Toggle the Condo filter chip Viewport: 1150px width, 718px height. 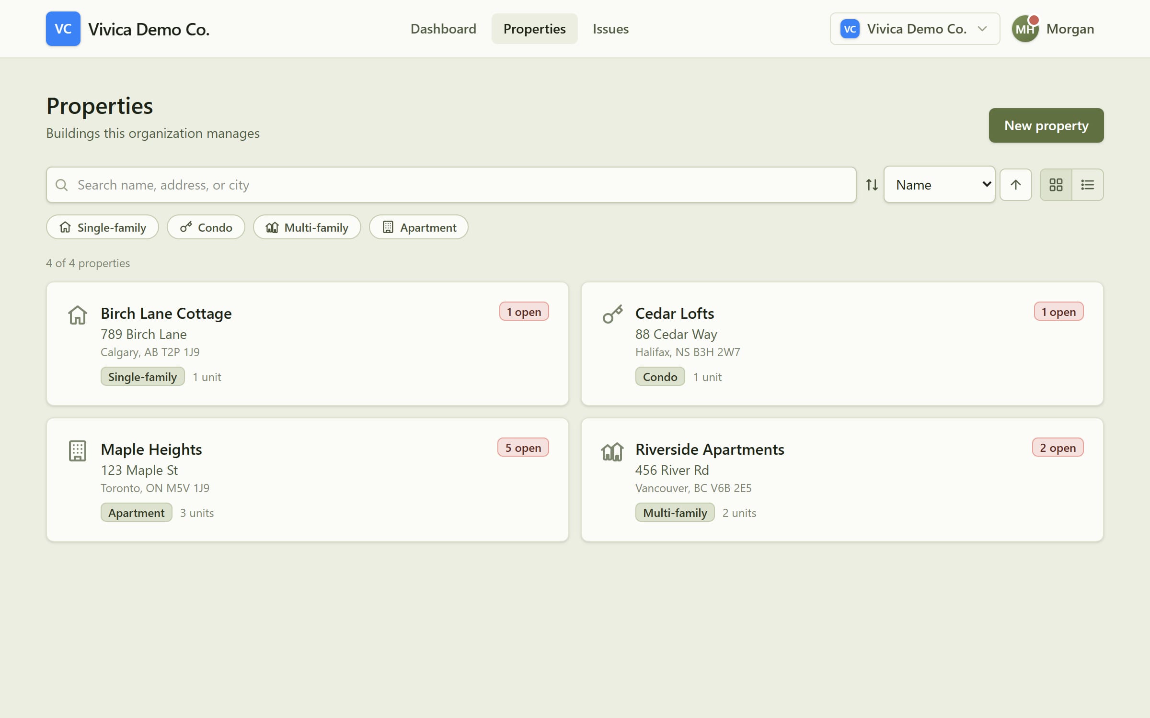point(206,227)
